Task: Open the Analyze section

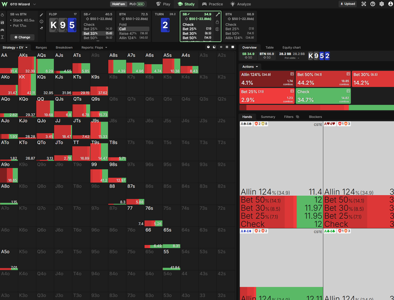Action: (x=241, y=4)
